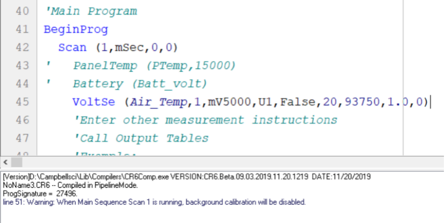This screenshot has width=445, height=223.
Task: Click the ''Call Output Tables' comment
Action: 141,138
